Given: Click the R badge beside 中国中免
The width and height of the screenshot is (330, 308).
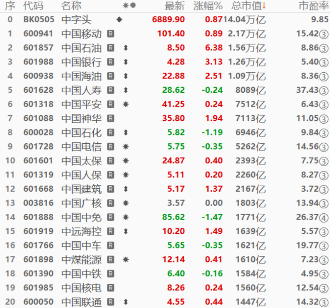Looking at the screenshot, I should (x=111, y=217).
